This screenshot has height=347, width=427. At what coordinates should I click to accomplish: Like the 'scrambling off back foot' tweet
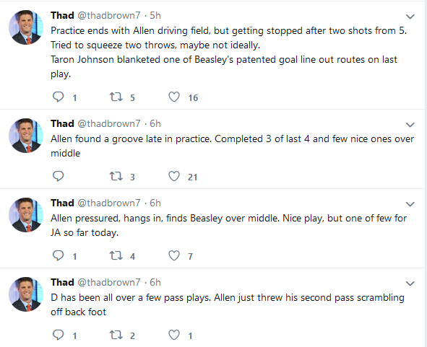click(174, 335)
